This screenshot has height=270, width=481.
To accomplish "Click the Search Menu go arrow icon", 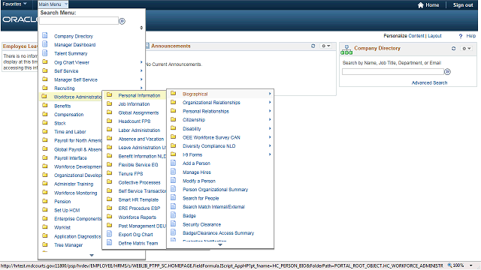I will pyautogui.click(x=122, y=21).
